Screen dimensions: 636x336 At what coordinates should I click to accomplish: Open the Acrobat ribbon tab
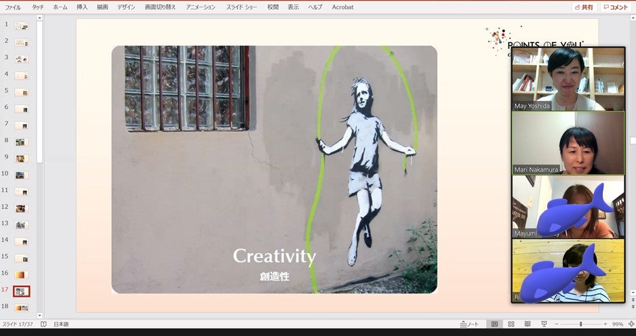click(x=342, y=7)
